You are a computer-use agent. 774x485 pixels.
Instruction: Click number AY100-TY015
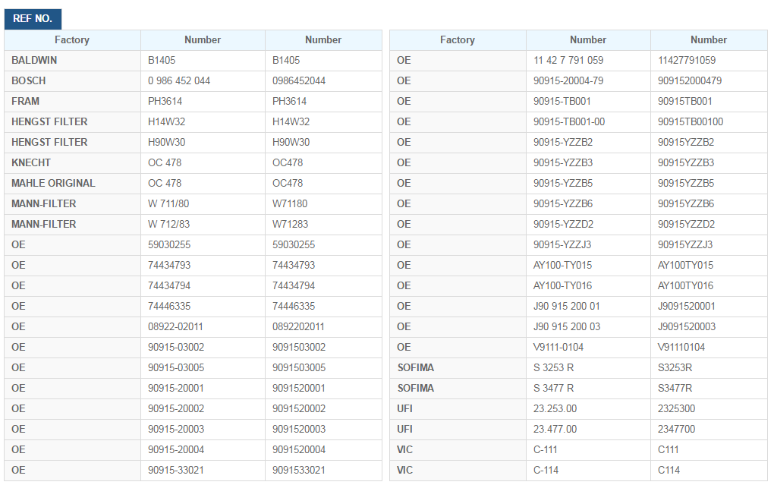pos(562,265)
